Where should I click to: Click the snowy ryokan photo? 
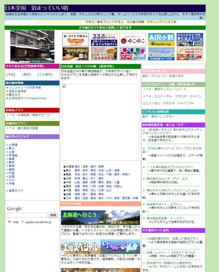coord(32,47)
